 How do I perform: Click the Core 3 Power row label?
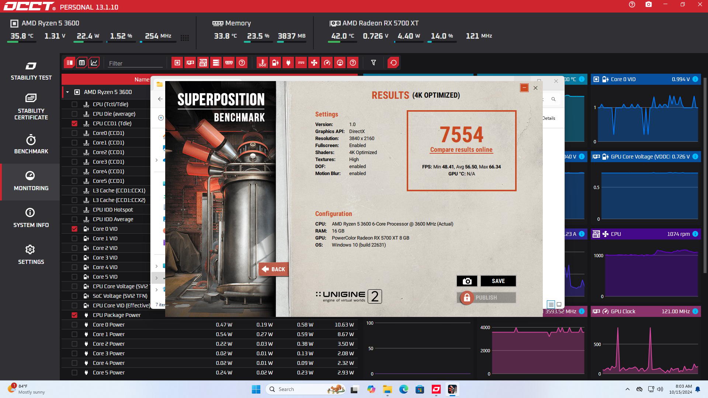109,353
